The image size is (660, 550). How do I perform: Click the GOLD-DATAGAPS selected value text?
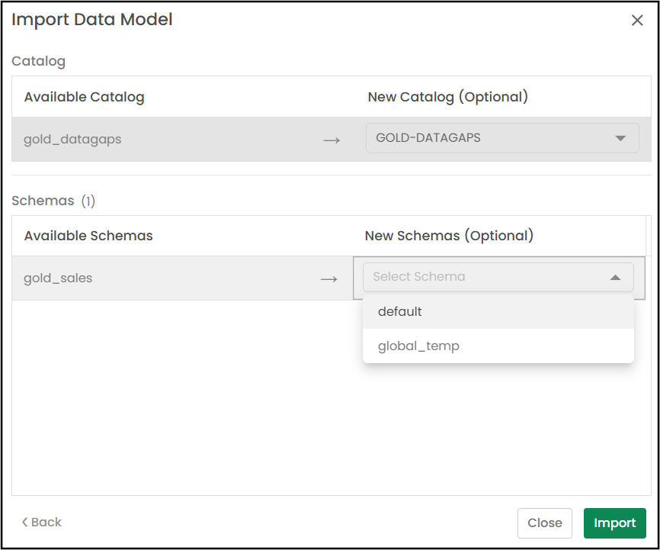[428, 138]
